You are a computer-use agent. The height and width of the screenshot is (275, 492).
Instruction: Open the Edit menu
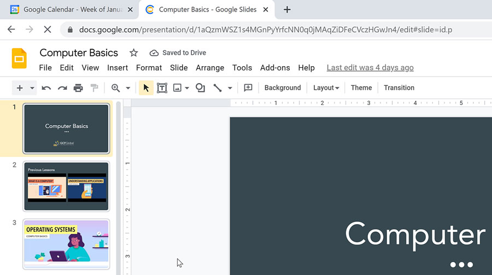(67, 68)
